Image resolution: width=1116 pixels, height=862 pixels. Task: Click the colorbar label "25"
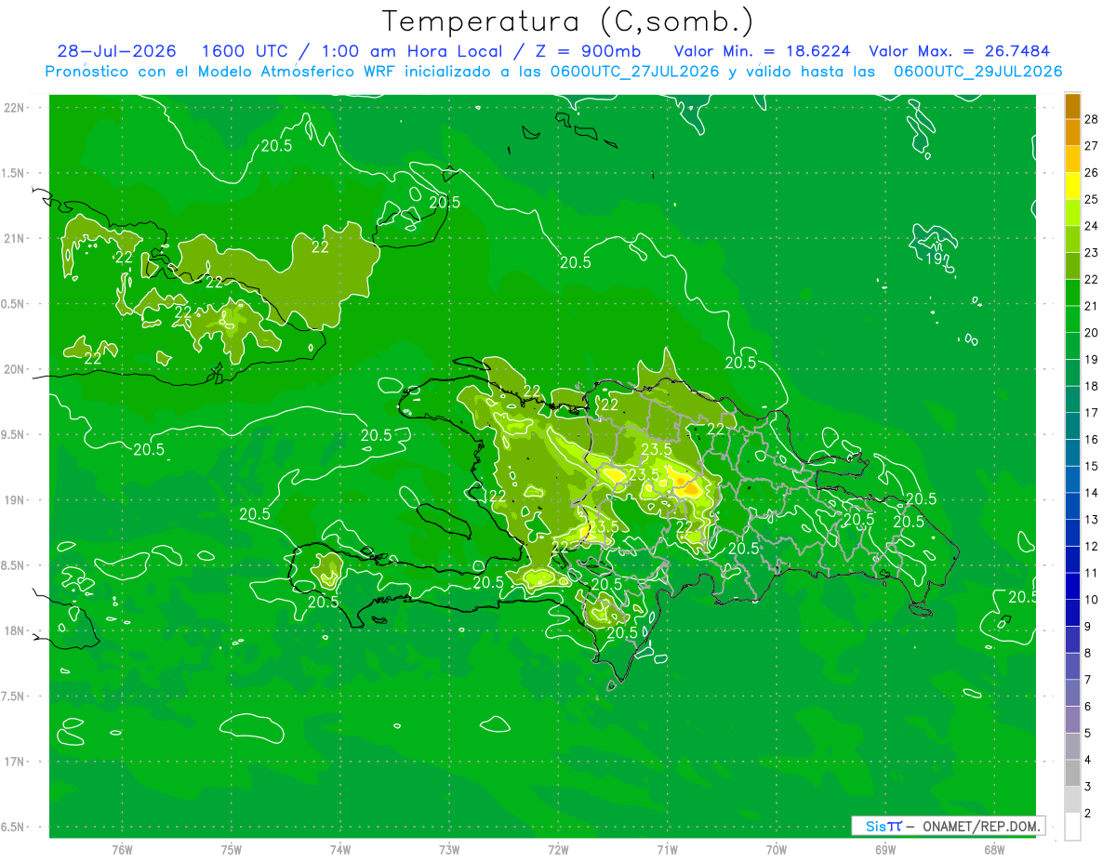click(x=1091, y=199)
